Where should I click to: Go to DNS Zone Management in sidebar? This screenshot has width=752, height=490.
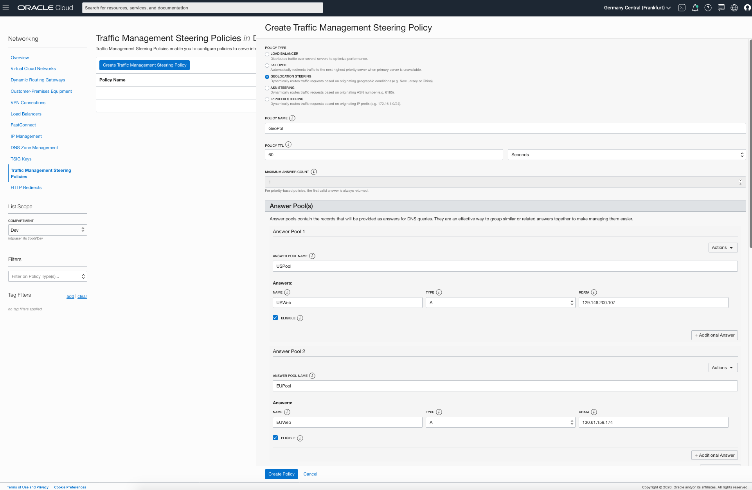[34, 148]
